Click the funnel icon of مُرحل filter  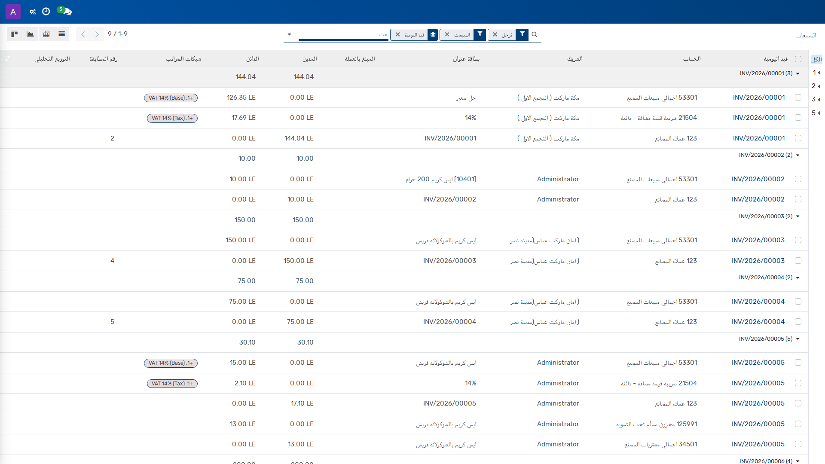click(x=522, y=34)
